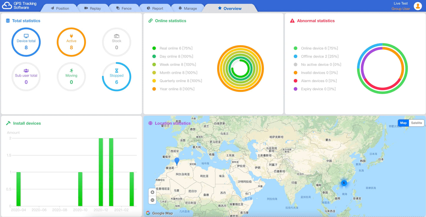Click the user avatar icon top right

point(418,6)
